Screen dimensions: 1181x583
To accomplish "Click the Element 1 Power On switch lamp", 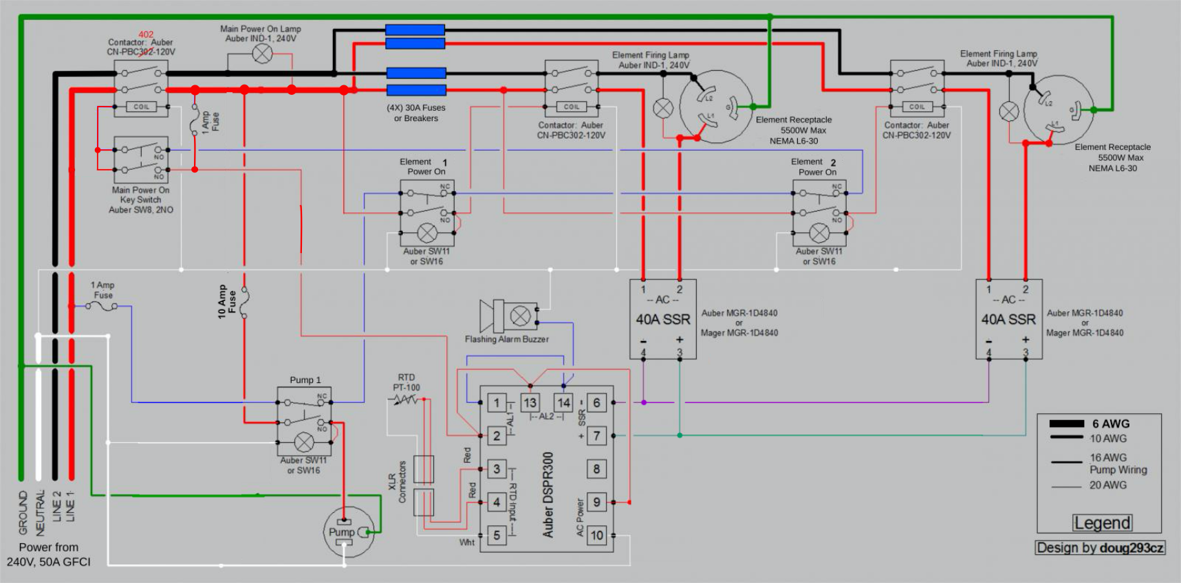I will 427,233.
